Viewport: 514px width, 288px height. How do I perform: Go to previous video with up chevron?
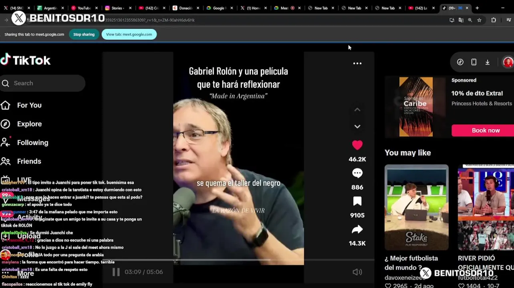click(x=357, y=110)
